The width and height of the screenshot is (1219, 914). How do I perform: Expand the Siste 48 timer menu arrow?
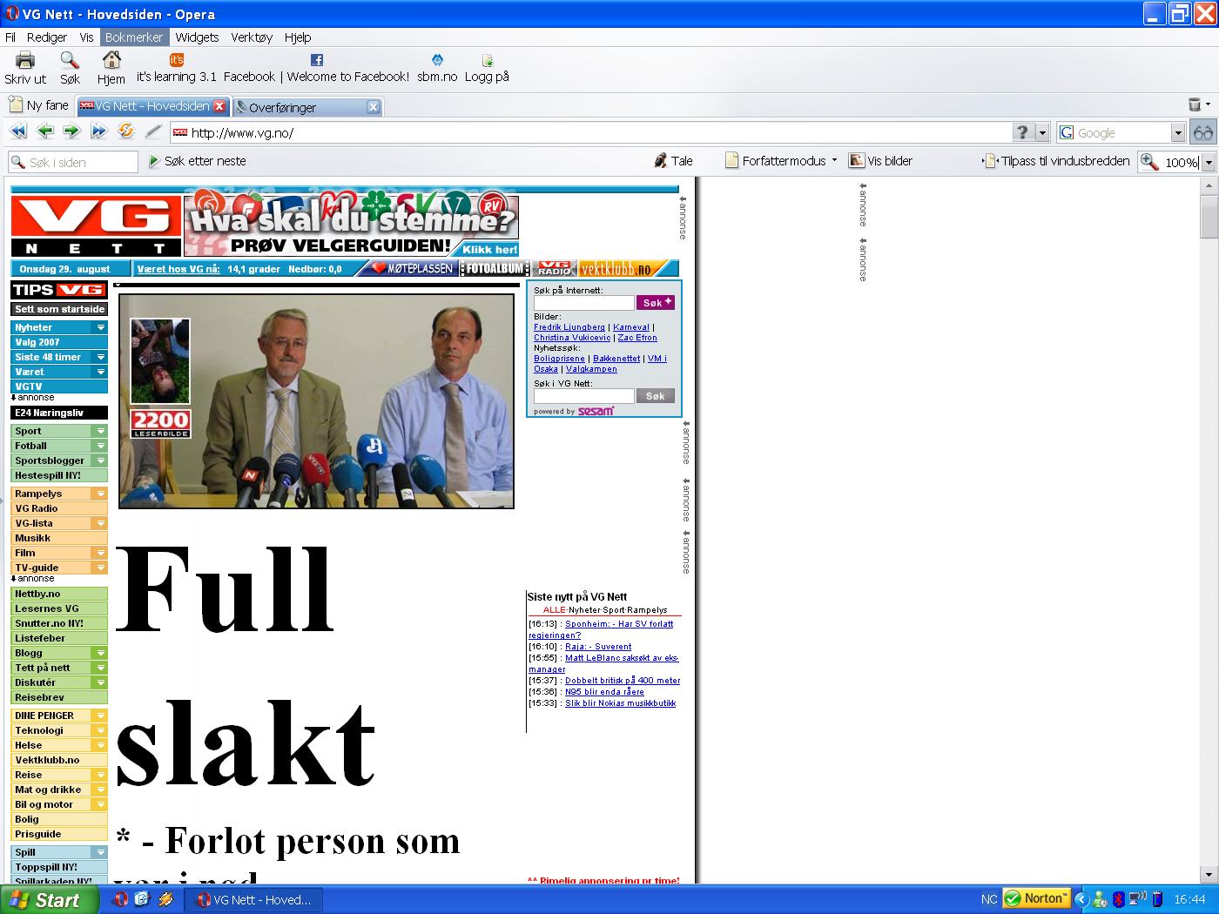point(101,357)
